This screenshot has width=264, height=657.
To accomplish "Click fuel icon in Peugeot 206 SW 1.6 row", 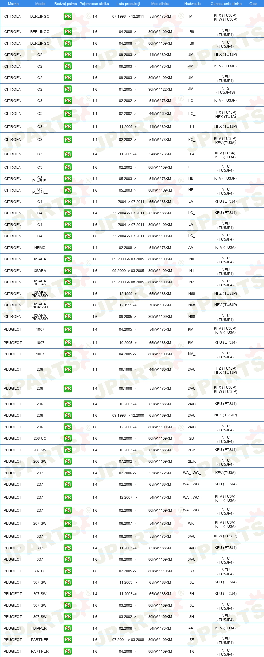I will click(68, 461).
